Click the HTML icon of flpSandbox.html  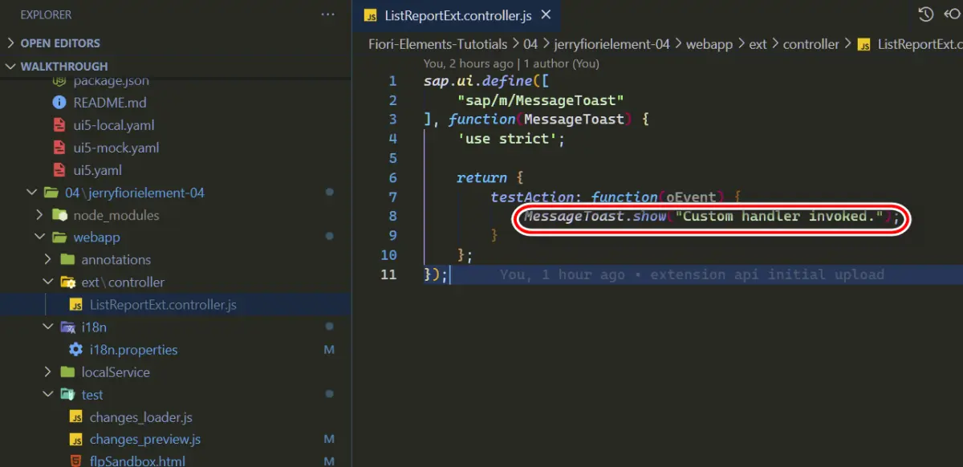coord(75,461)
